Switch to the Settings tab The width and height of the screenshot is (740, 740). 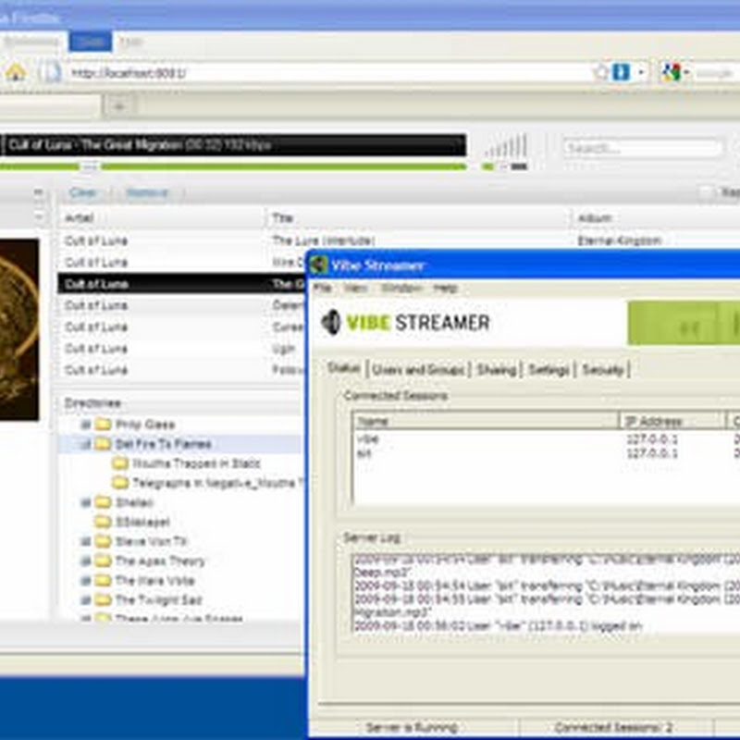point(549,369)
